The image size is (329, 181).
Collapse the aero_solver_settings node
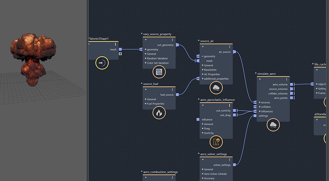[203, 160]
